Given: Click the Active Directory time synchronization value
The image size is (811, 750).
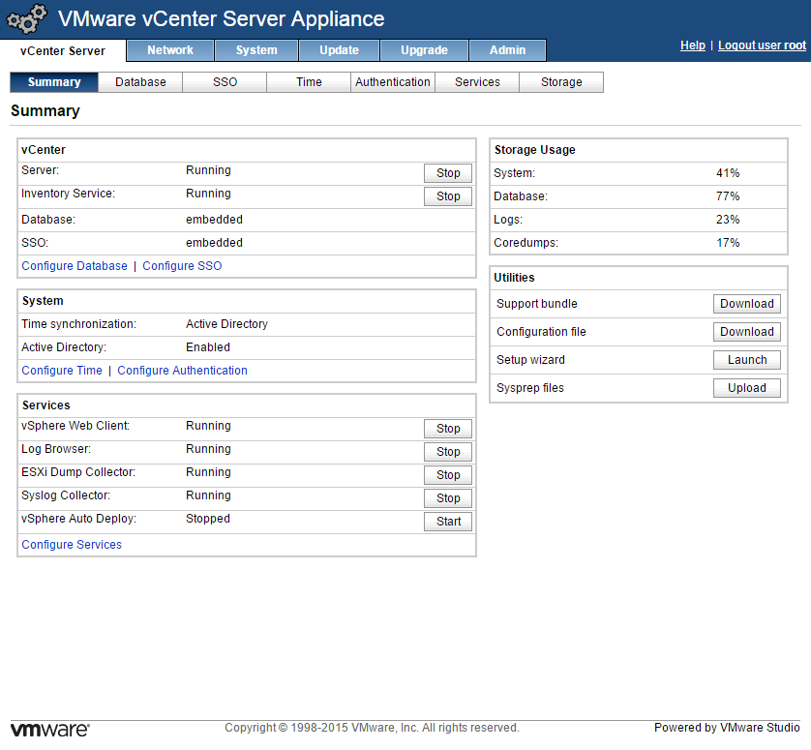Looking at the screenshot, I should tap(227, 324).
